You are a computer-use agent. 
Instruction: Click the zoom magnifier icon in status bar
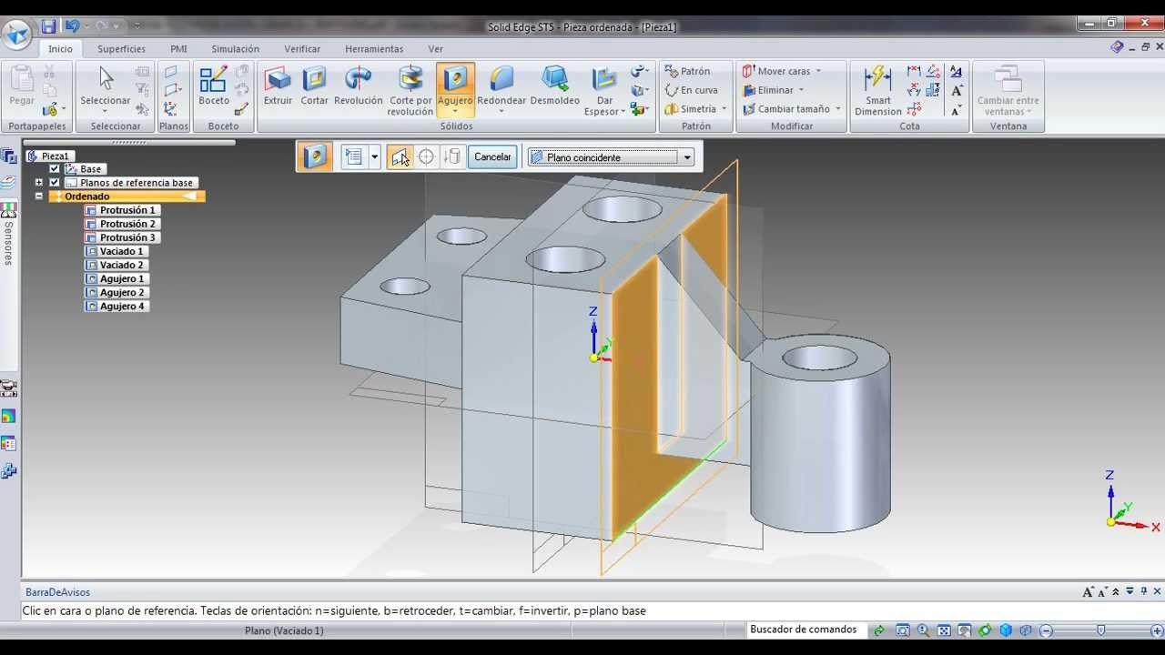point(924,630)
